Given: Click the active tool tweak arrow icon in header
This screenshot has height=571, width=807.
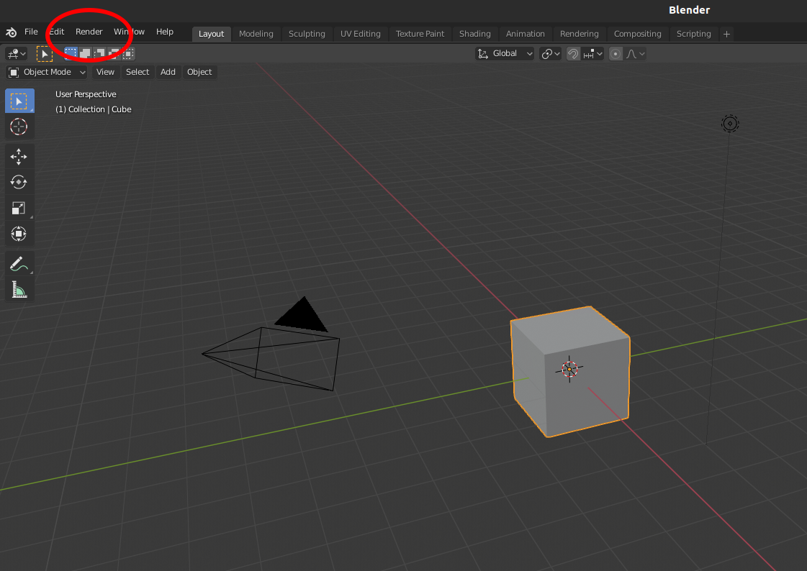Looking at the screenshot, I should [45, 53].
